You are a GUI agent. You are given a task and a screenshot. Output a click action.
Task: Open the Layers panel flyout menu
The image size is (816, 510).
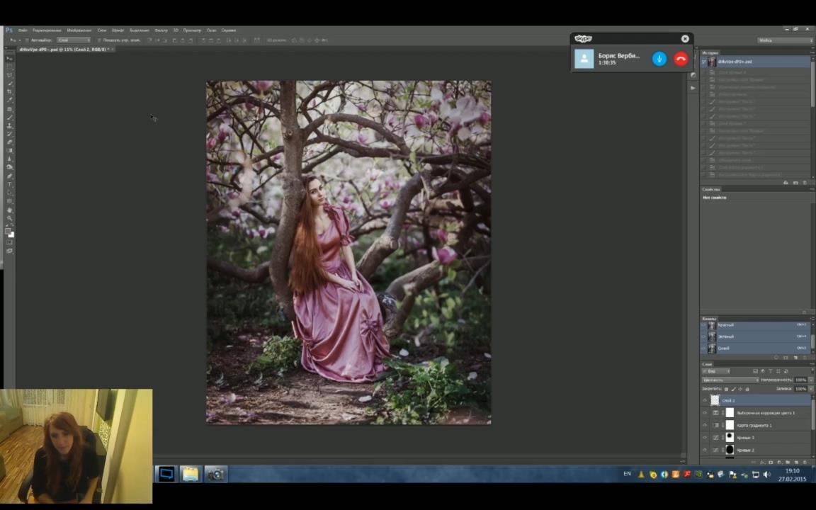[x=812, y=364]
